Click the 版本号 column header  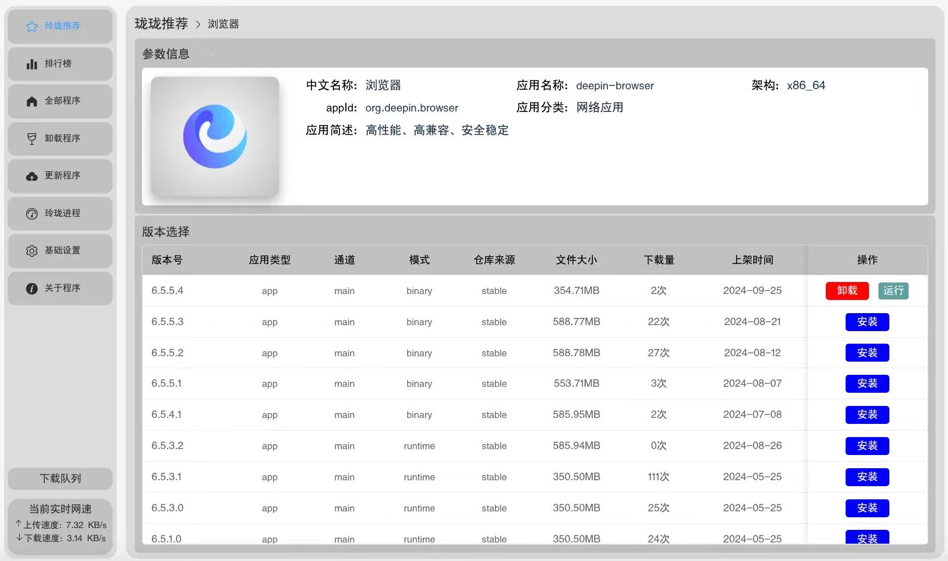click(x=167, y=260)
